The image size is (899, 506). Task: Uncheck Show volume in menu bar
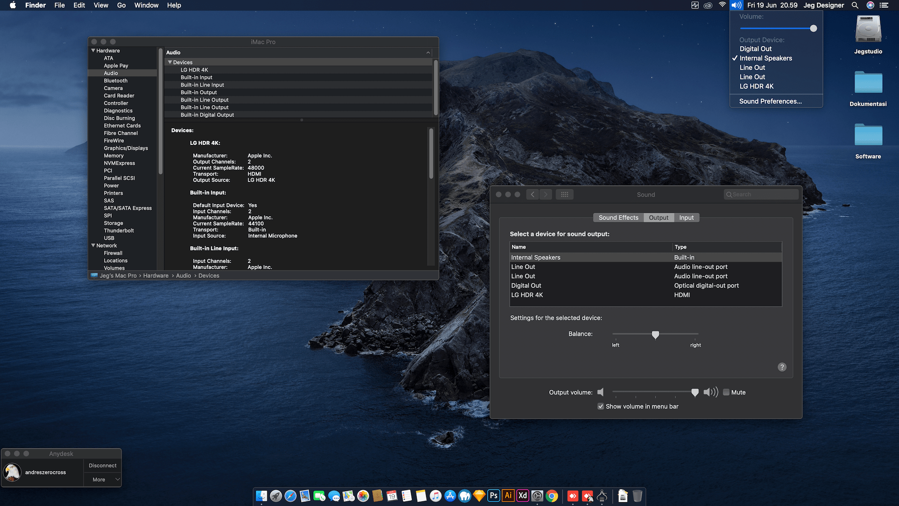tap(601, 407)
